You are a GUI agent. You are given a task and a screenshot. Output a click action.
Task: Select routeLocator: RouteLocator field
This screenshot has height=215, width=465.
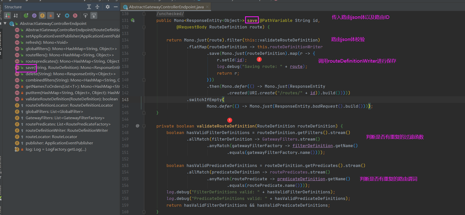(51, 137)
